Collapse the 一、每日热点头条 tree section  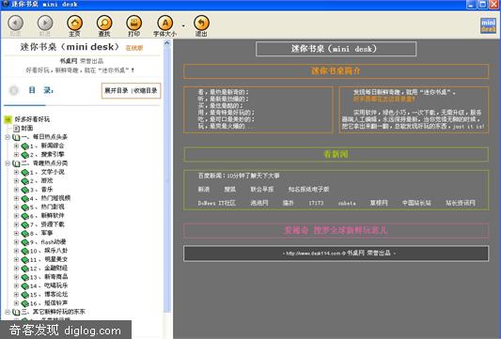pos(8,137)
